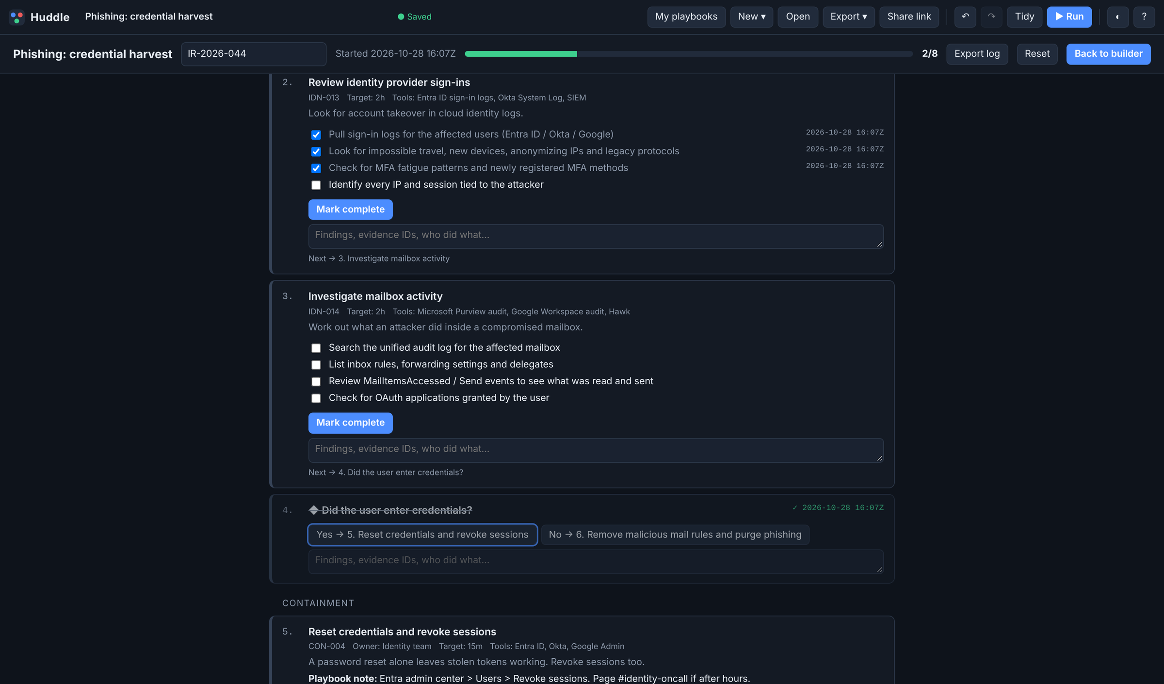Screen dimensions: 1164x684
Task: Uncheck Pull sign-in logs for affected users
Action: 316,135
